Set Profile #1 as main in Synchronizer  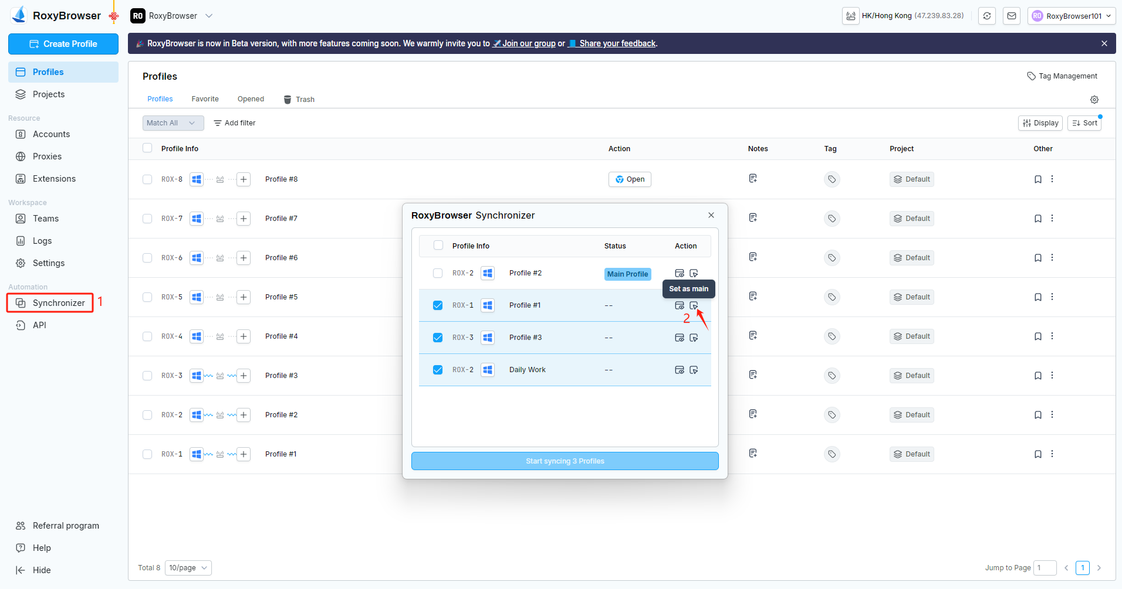(x=694, y=305)
